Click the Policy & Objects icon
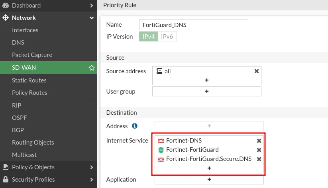This screenshot has width=328, height=188. [x=6, y=167]
